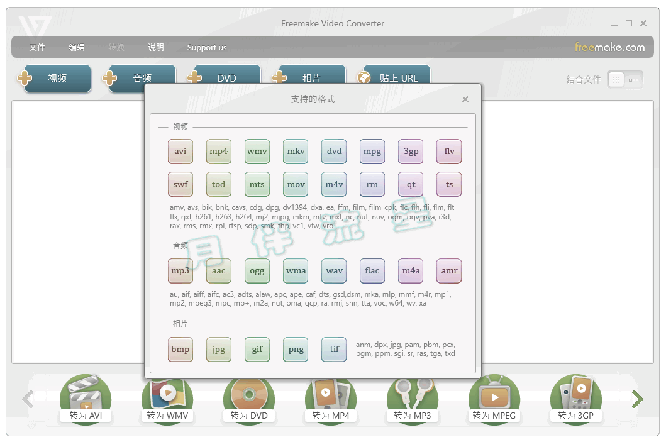The width and height of the screenshot is (666, 442).
Task: Select the rm format badge
Action: (372, 184)
